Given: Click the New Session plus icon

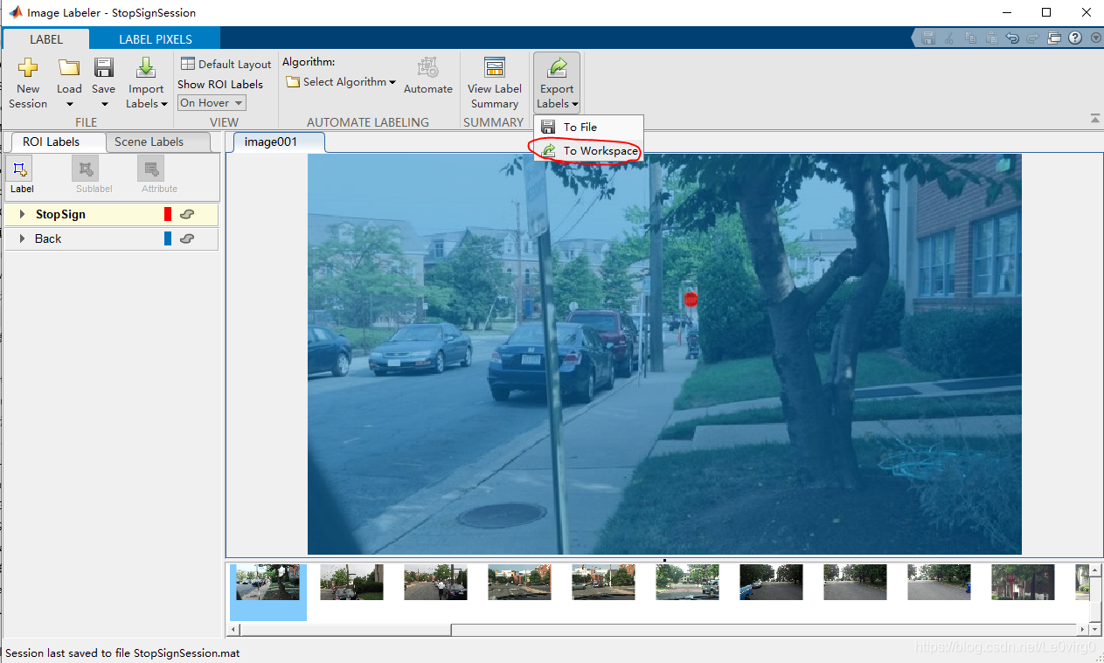Looking at the screenshot, I should tap(28, 68).
